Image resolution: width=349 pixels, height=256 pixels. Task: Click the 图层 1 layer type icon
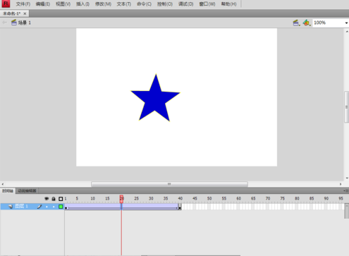click(x=11, y=207)
